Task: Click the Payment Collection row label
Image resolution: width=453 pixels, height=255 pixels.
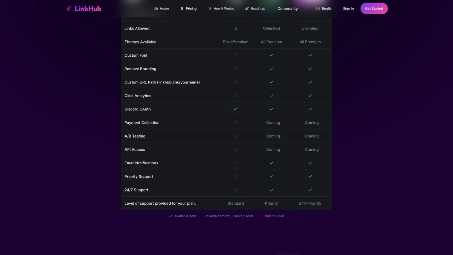Action: [142, 123]
